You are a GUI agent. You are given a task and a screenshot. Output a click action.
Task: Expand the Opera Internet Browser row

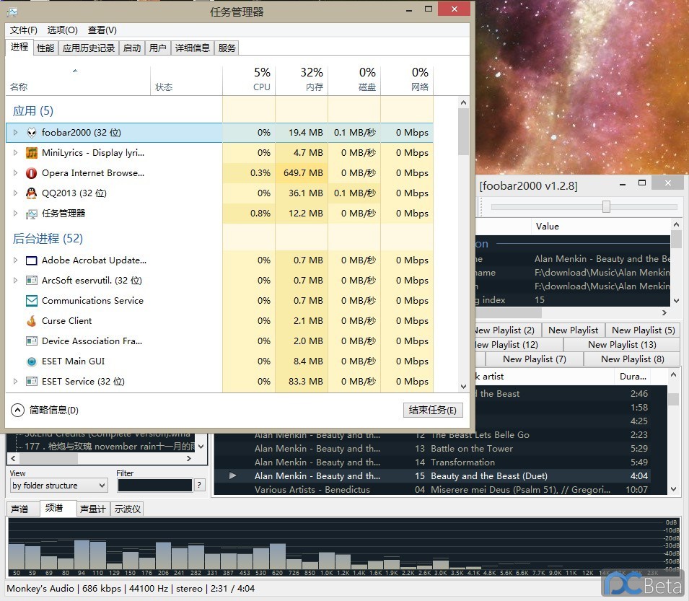click(x=15, y=172)
